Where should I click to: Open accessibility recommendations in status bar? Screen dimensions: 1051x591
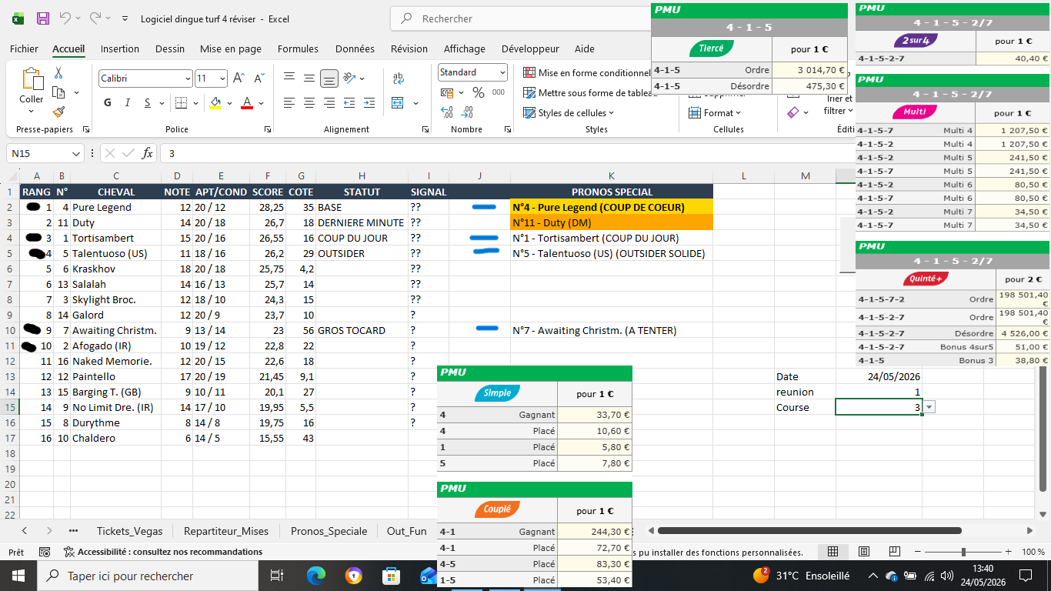(163, 552)
